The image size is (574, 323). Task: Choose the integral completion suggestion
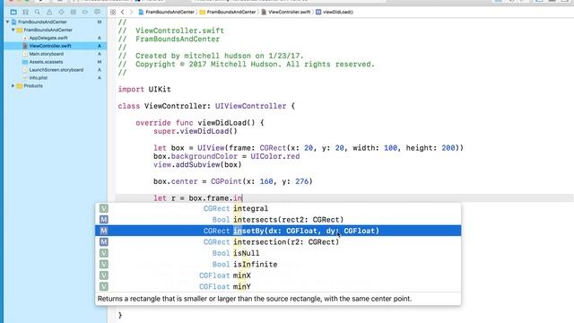(x=278, y=208)
